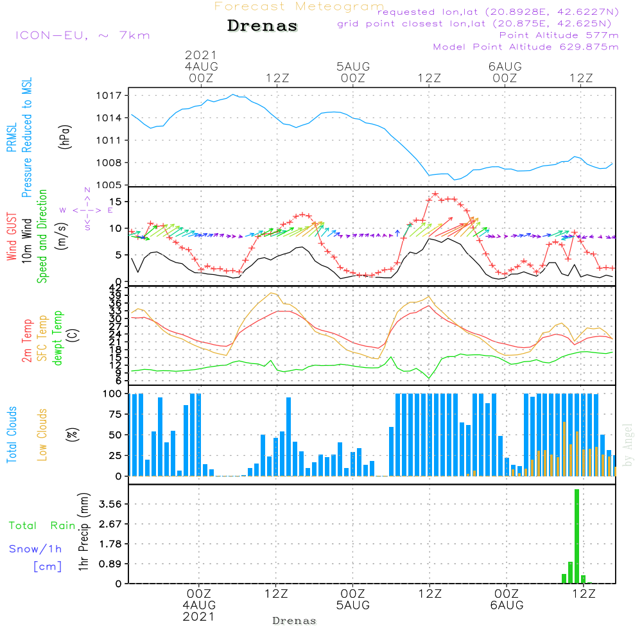Click 'Model Point Altitude 629.875m' text
The width and height of the screenshot is (642, 642).
(526, 47)
